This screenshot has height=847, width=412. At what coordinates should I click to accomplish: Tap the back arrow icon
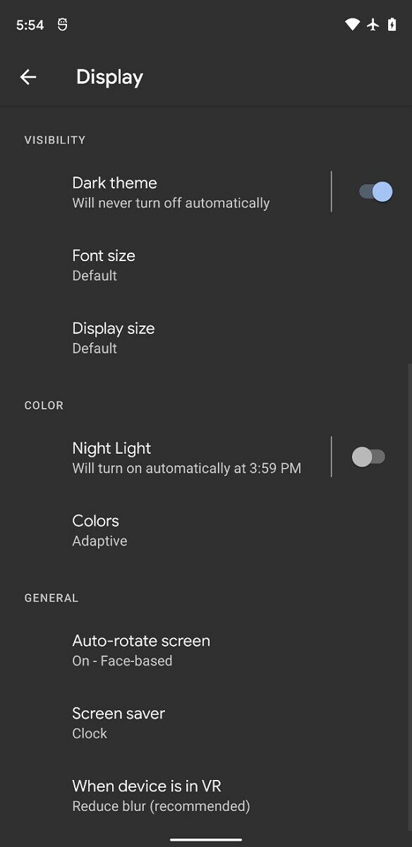coord(28,77)
